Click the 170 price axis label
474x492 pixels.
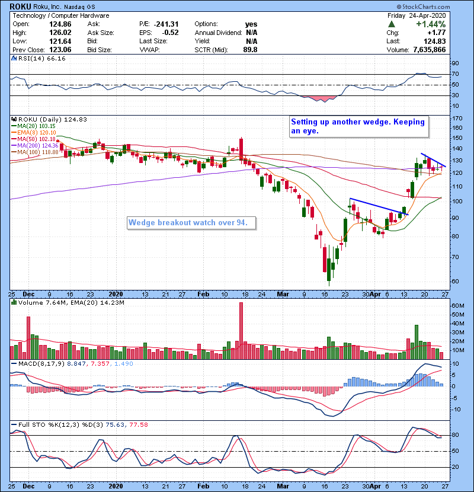click(457, 119)
